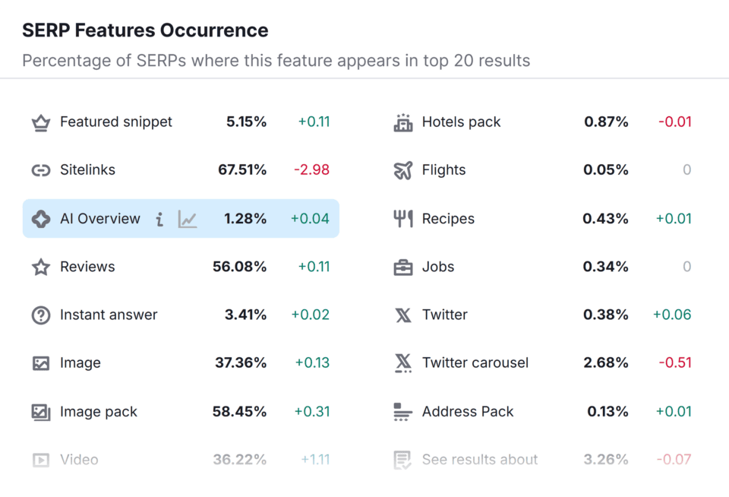Click the Reviews 56.08% percentage

(240, 267)
